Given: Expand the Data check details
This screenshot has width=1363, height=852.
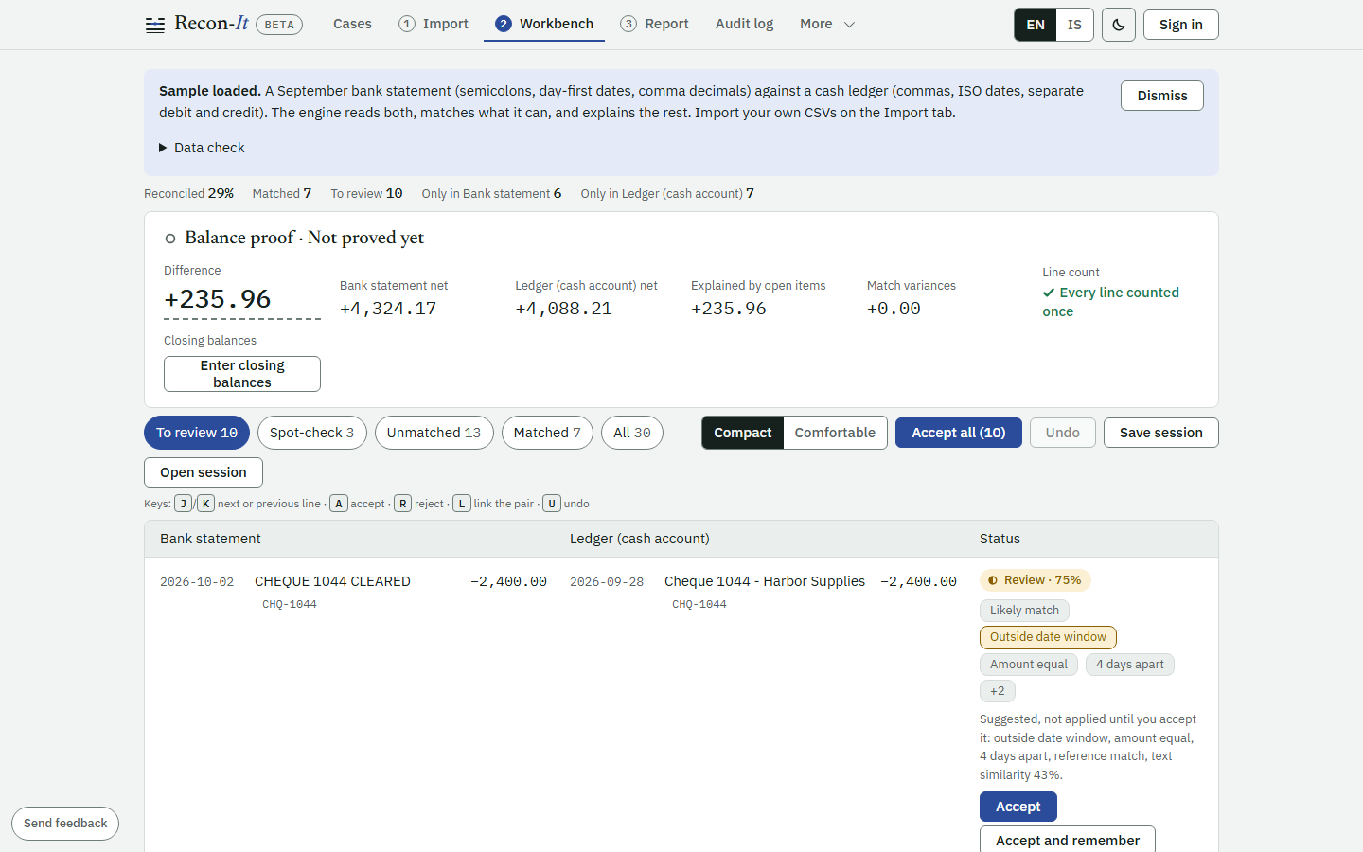Looking at the screenshot, I should 202,148.
